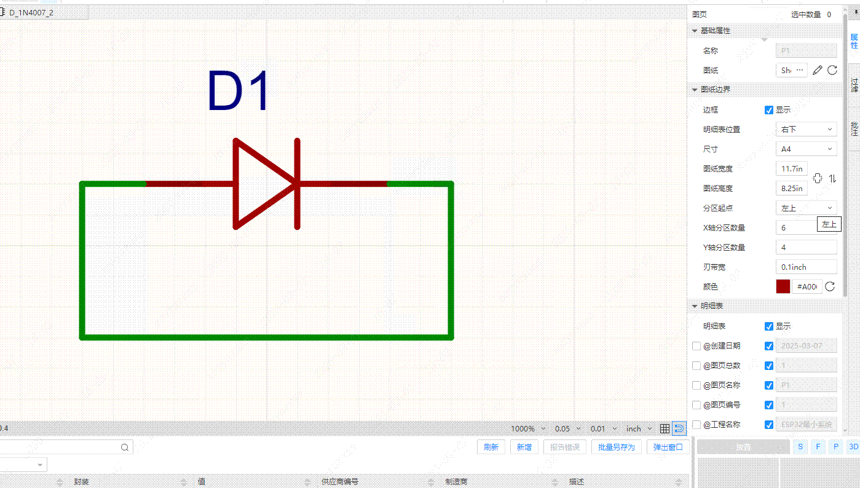Click the 刷新 button

pos(491,447)
